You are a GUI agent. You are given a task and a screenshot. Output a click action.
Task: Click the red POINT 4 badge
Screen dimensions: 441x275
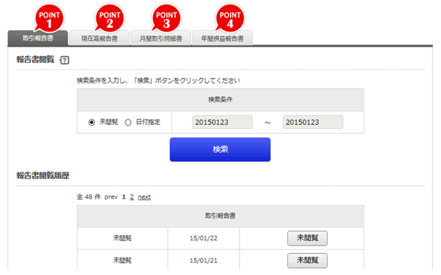click(x=230, y=19)
